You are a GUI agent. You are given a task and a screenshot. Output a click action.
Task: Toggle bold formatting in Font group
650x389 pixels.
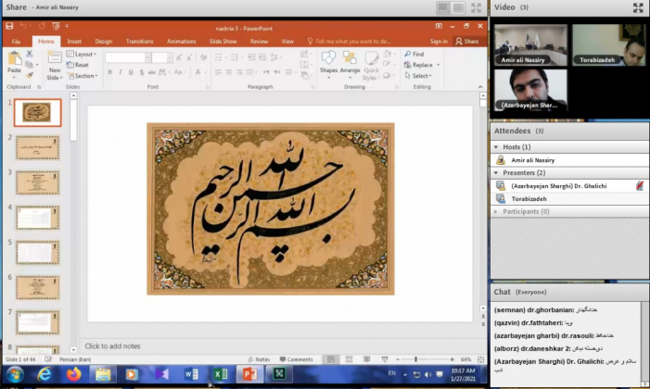(109, 72)
